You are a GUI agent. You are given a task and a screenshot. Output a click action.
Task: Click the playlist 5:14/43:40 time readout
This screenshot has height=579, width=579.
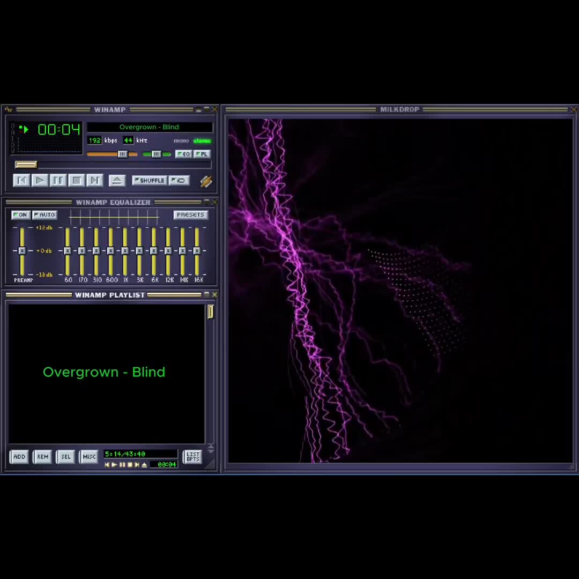pos(125,454)
